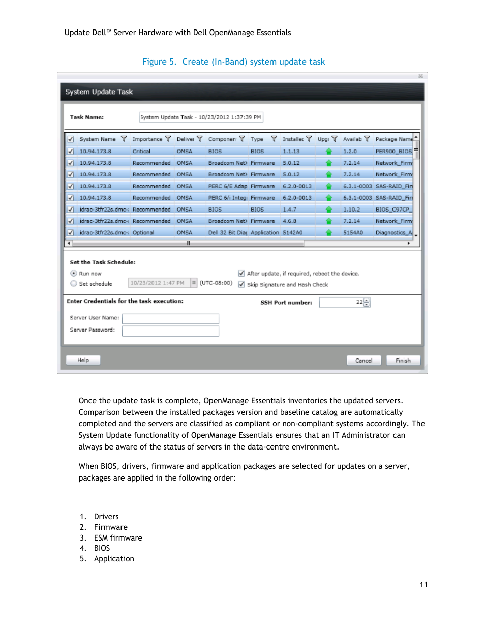Click the Upgrade column filter icon

click(335, 139)
